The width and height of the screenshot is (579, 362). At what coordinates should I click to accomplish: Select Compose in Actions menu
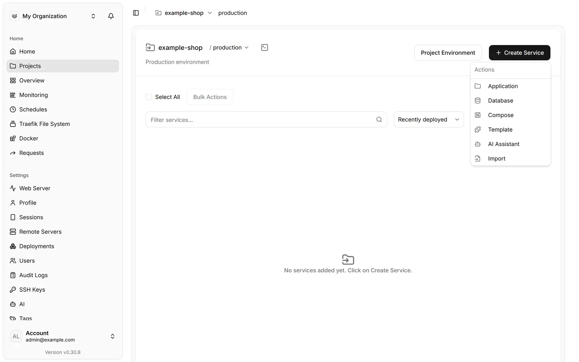(510, 115)
